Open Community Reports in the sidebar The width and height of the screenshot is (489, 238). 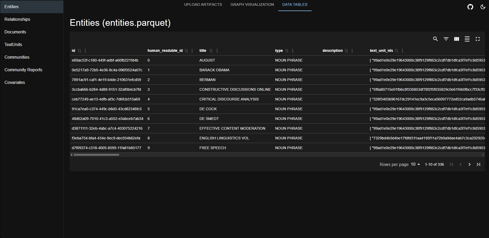23,70
